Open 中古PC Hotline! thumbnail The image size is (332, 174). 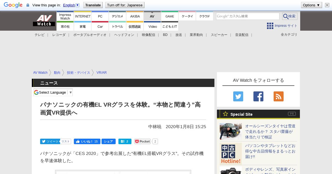tap(231, 154)
